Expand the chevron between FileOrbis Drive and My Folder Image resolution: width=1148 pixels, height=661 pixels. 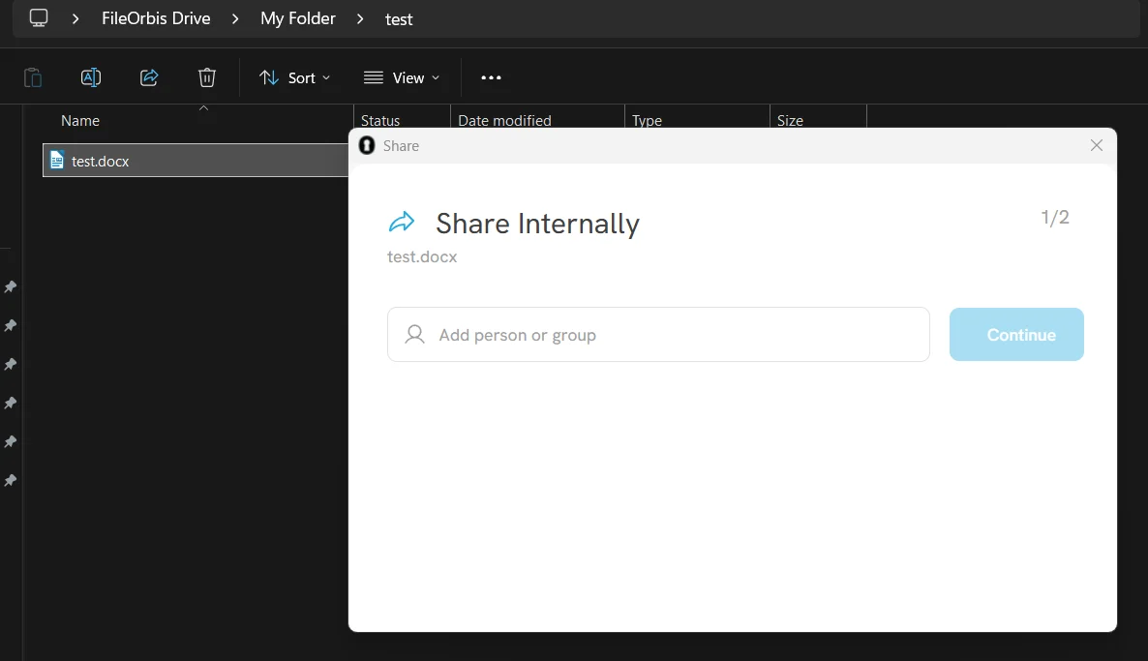235,18
